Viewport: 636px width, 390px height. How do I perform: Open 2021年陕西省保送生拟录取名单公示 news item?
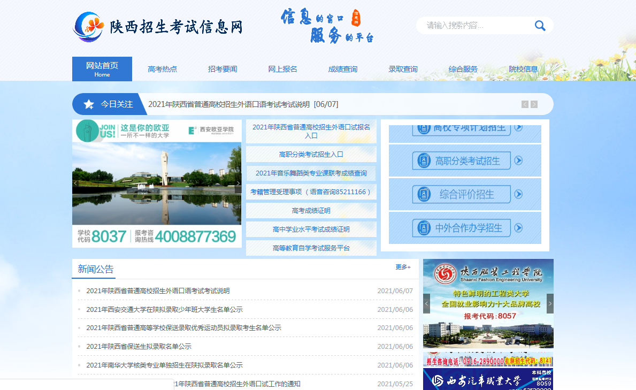tap(139, 346)
